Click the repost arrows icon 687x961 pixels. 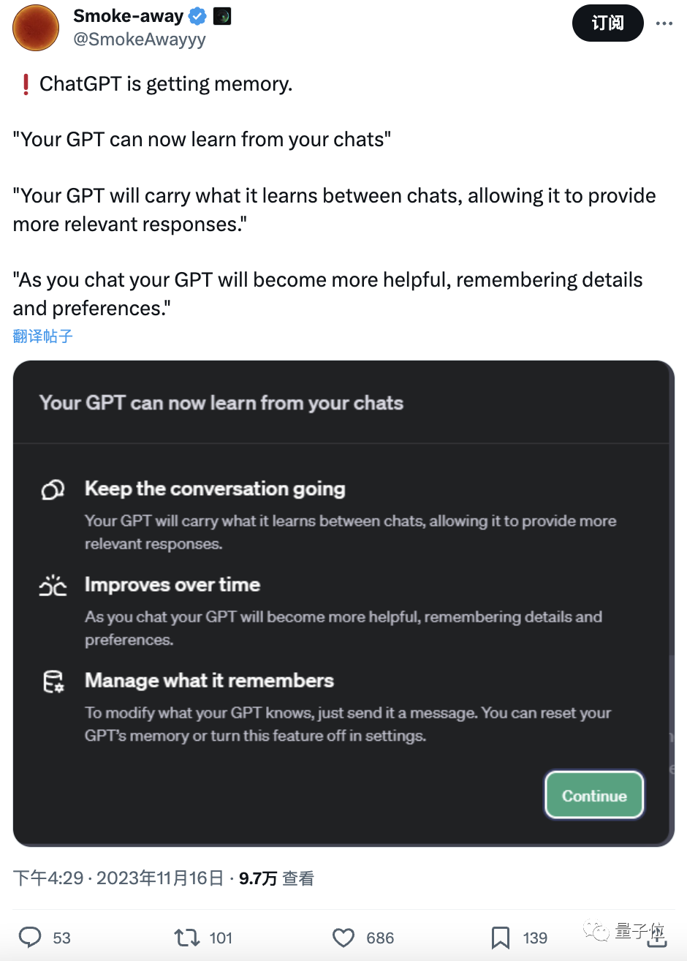pos(186,937)
